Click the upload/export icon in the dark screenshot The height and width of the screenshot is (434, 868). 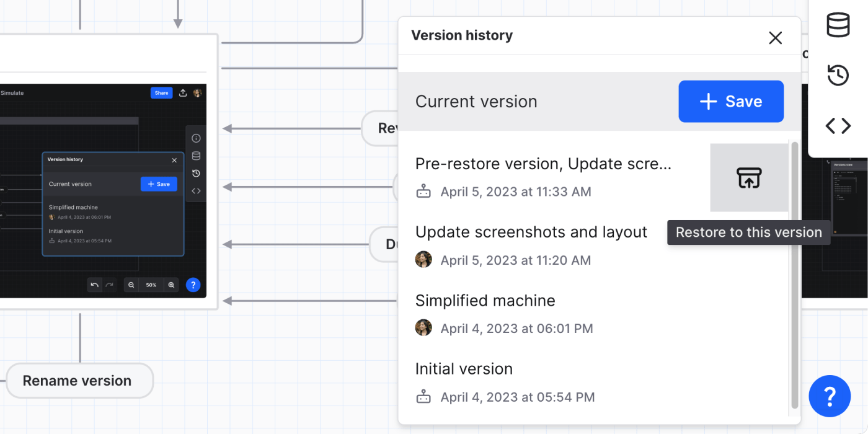[x=183, y=93]
